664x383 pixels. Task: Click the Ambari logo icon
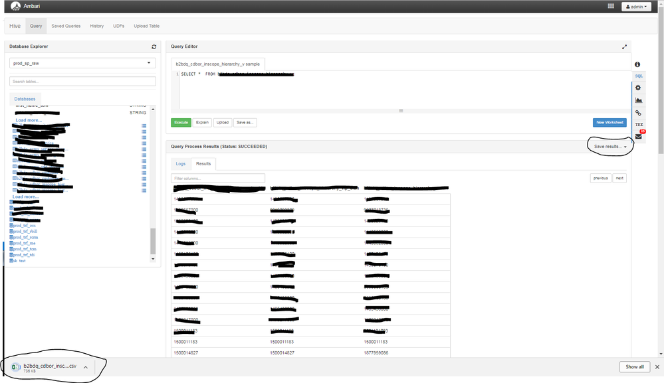tap(15, 7)
